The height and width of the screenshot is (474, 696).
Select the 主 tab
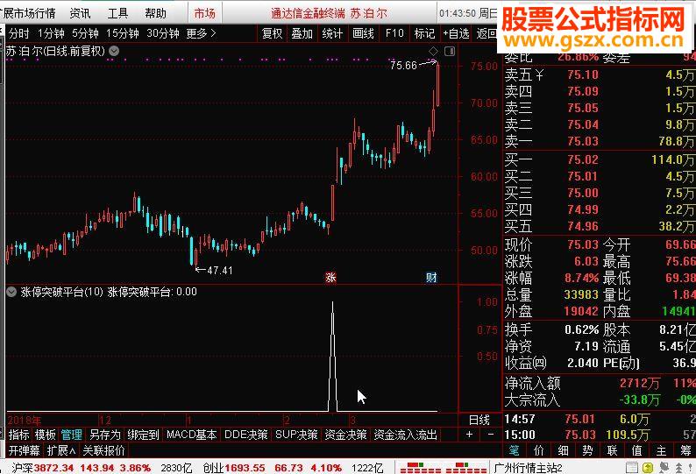tap(661, 450)
